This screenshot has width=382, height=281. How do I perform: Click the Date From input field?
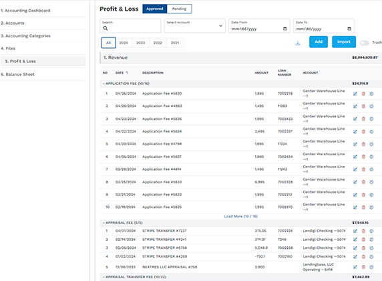click(x=259, y=25)
